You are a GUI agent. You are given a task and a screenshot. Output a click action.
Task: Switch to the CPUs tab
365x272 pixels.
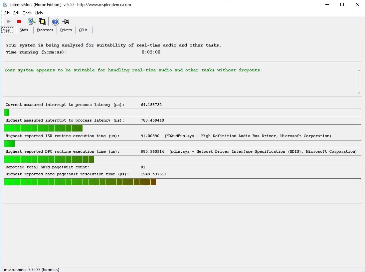tap(83, 30)
